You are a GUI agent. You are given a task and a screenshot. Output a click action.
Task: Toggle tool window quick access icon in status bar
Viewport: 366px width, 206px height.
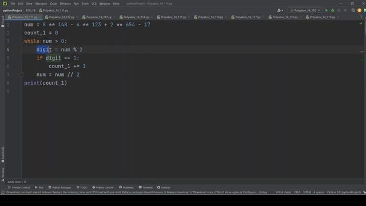click(3, 192)
